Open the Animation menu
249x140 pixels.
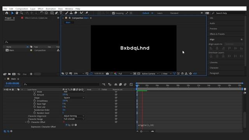click(x=51, y=9)
